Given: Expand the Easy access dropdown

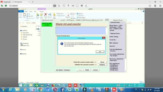Looking at the screenshot, I should [x=61, y=16].
